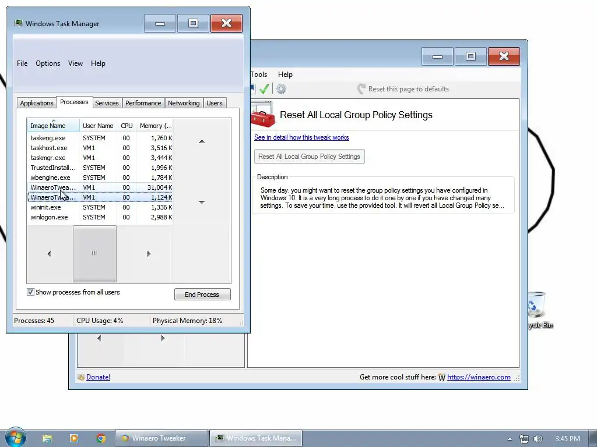The image size is (597, 447).
Task: Click the 3:45 PM taskbar clock
Action: [x=567, y=439]
